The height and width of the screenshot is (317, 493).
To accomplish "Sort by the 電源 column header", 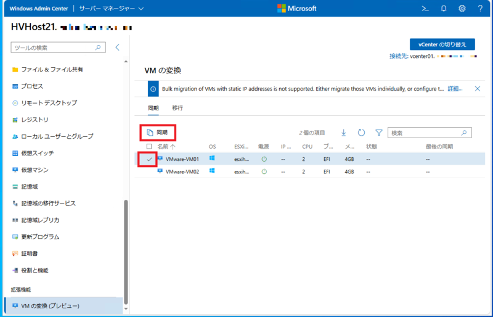I will click(264, 147).
